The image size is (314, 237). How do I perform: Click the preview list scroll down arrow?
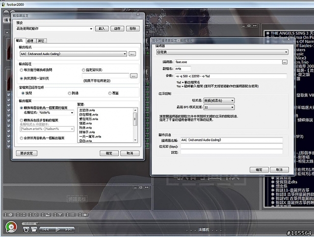tap(135, 140)
